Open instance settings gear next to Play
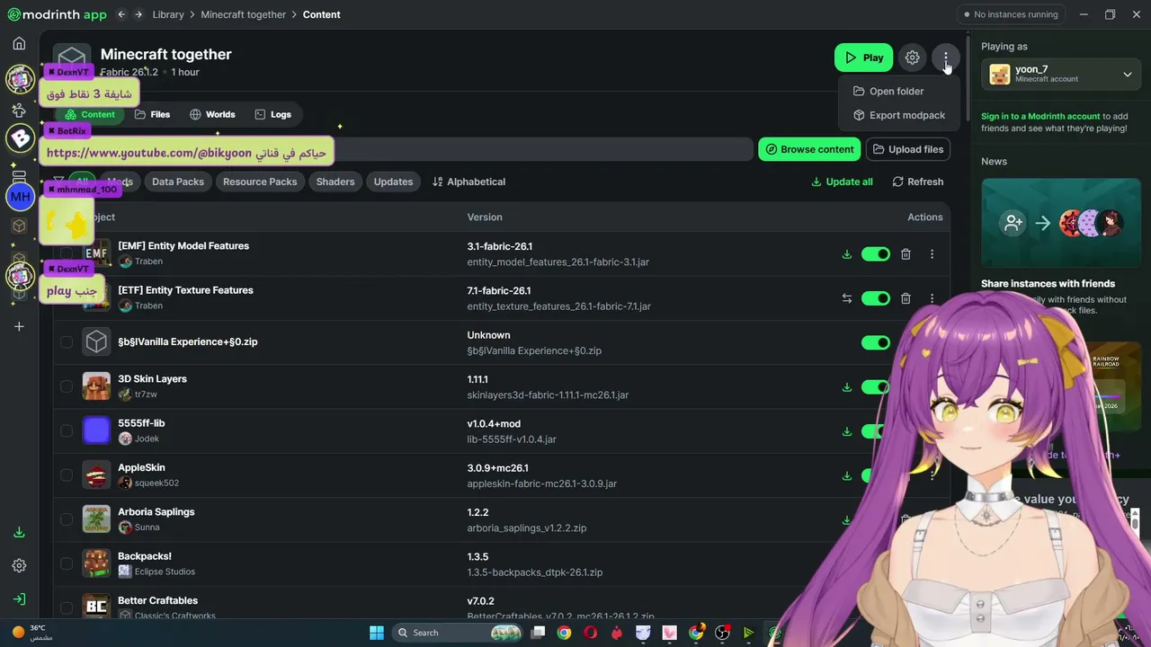 click(912, 58)
